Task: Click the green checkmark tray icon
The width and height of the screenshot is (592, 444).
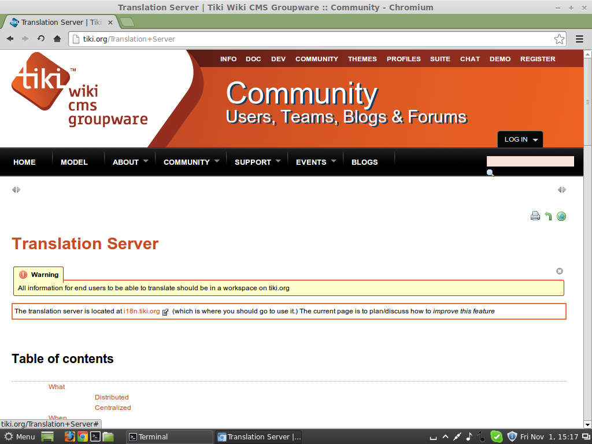Action: click(x=497, y=437)
